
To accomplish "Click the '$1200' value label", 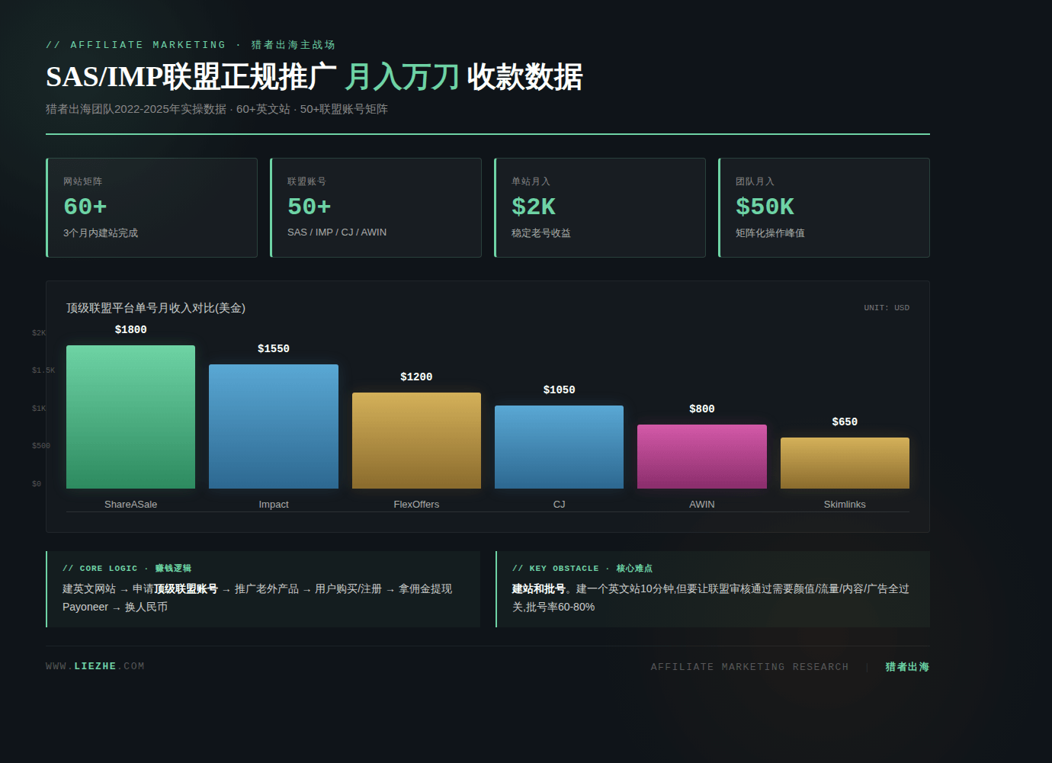I will point(416,377).
